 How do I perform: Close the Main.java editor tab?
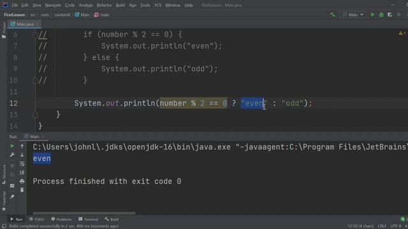coord(38,24)
